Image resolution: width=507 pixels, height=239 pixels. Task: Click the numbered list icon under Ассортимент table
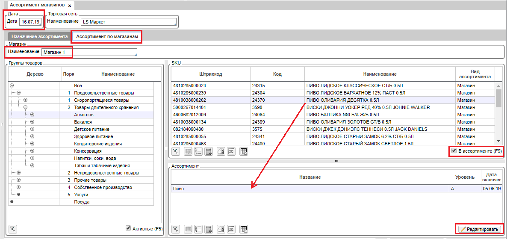pyautogui.click(x=198, y=229)
